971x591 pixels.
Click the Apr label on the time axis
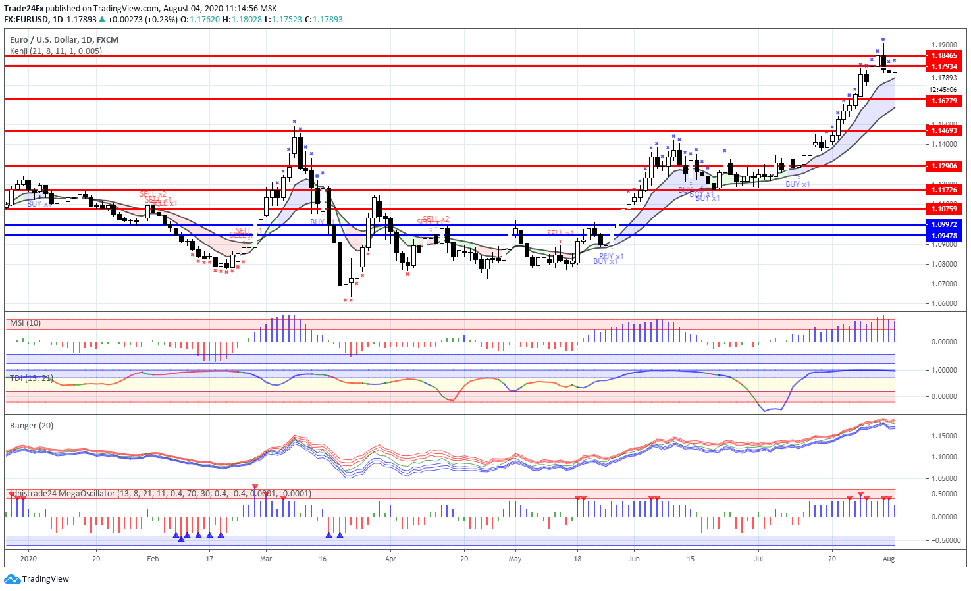click(390, 559)
